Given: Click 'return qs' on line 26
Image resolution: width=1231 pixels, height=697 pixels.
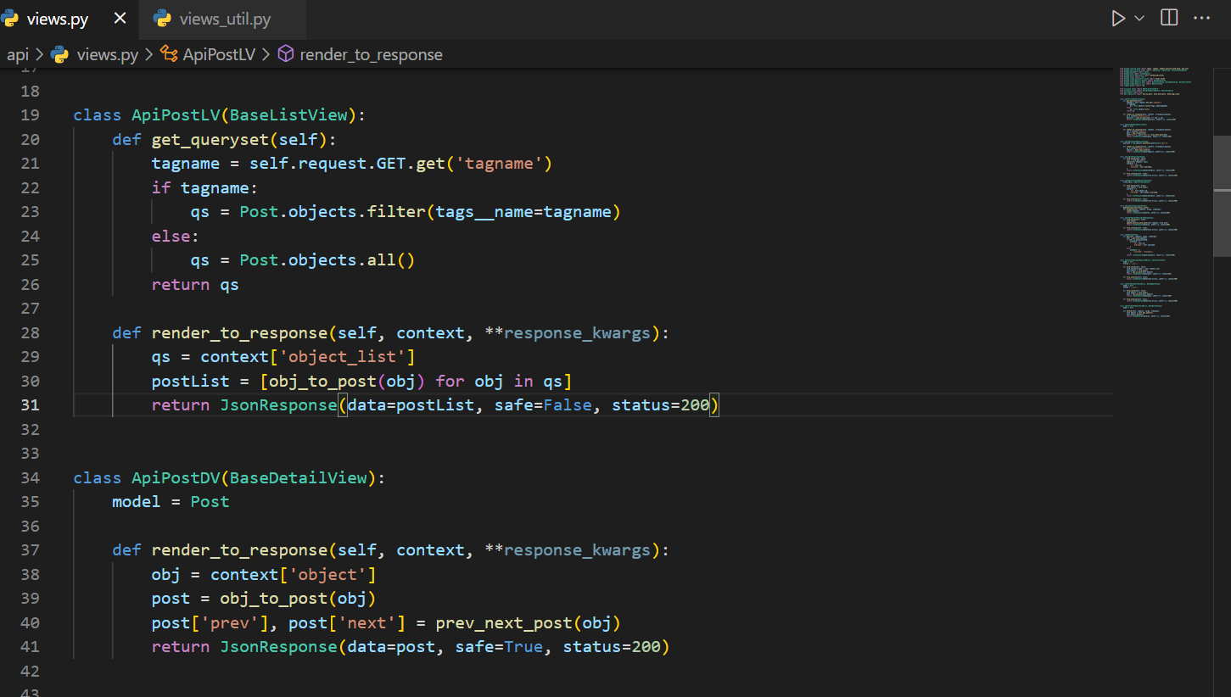Looking at the screenshot, I should pos(195,284).
